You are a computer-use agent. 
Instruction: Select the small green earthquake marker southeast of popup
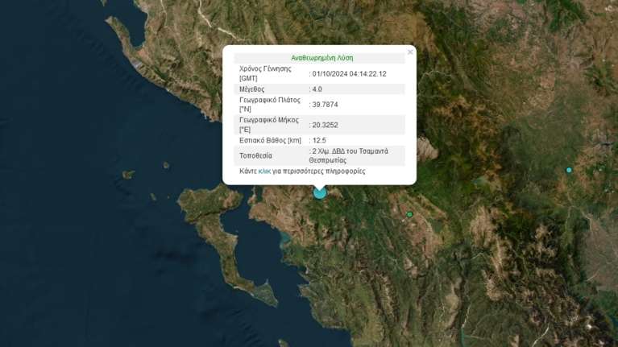coord(410,214)
